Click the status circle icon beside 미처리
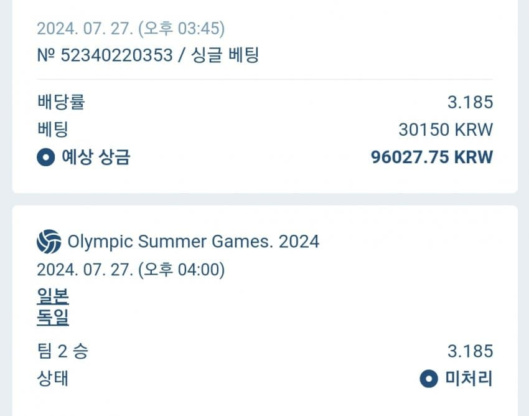This screenshot has width=529, height=416. point(429,379)
